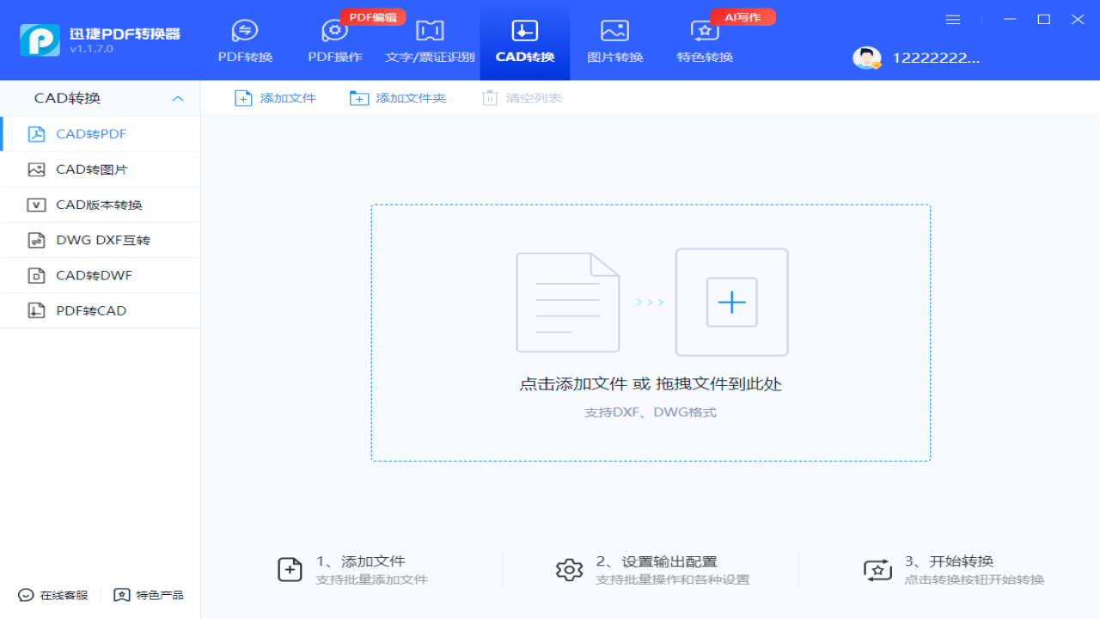Open the user account avatar
The width and height of the screenshot is (1100, 619).
point(866,58)
